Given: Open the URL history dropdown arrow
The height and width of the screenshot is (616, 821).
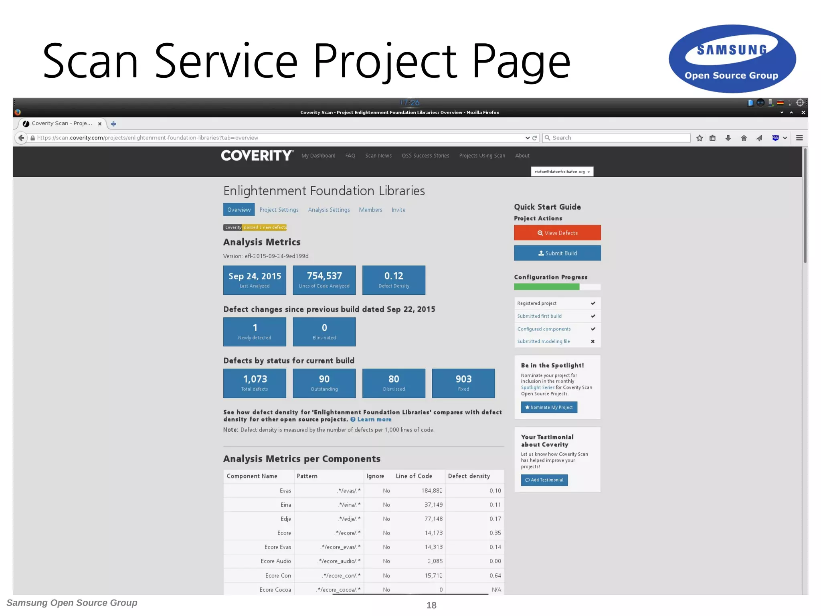Looking at the screenshot, I should 527,138.
